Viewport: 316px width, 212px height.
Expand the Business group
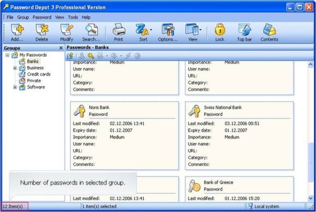pyautogui.click(x=15, y=68)
